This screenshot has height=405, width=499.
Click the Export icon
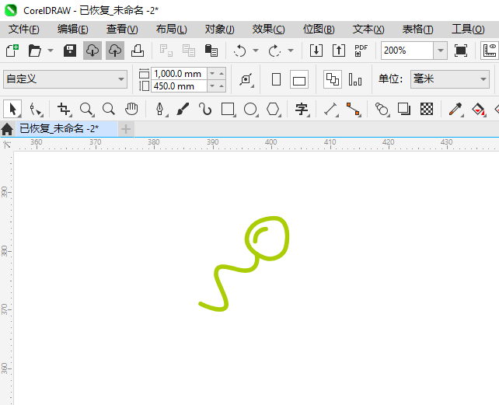tap(339, 51)
